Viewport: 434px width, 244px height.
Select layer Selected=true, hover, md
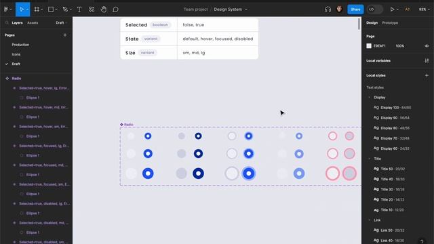43,107
